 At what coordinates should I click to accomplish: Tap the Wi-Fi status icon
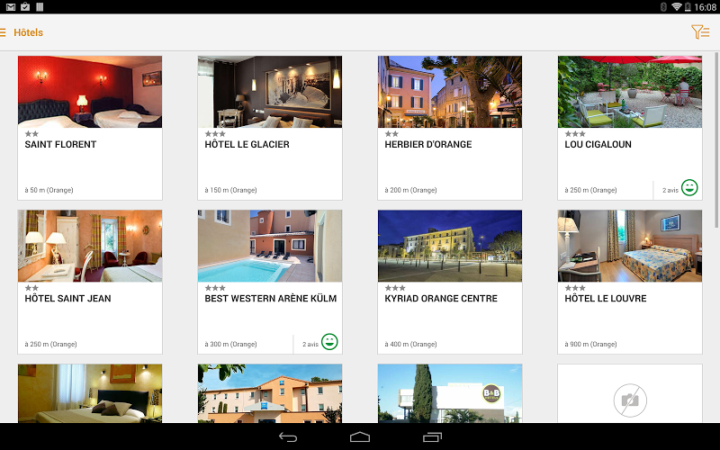coord(677,7)
